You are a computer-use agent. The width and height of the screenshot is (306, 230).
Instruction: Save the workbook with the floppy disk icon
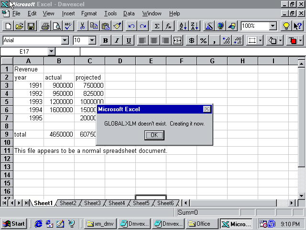click(31, 26)
